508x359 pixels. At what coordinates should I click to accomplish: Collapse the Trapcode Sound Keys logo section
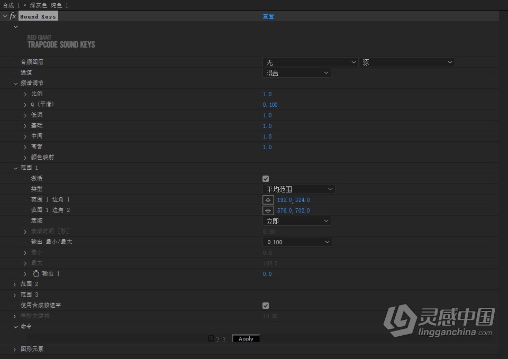(x=15, y=27)
